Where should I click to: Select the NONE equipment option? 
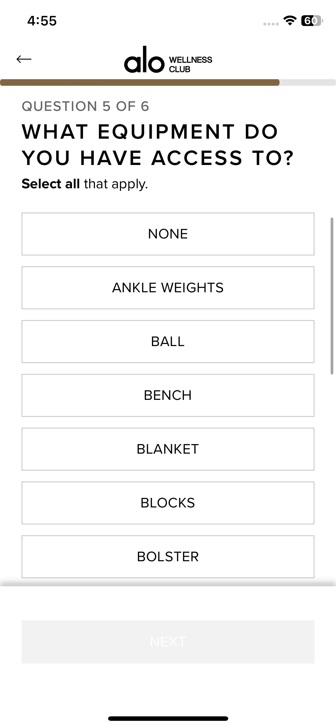coord(168,234)
